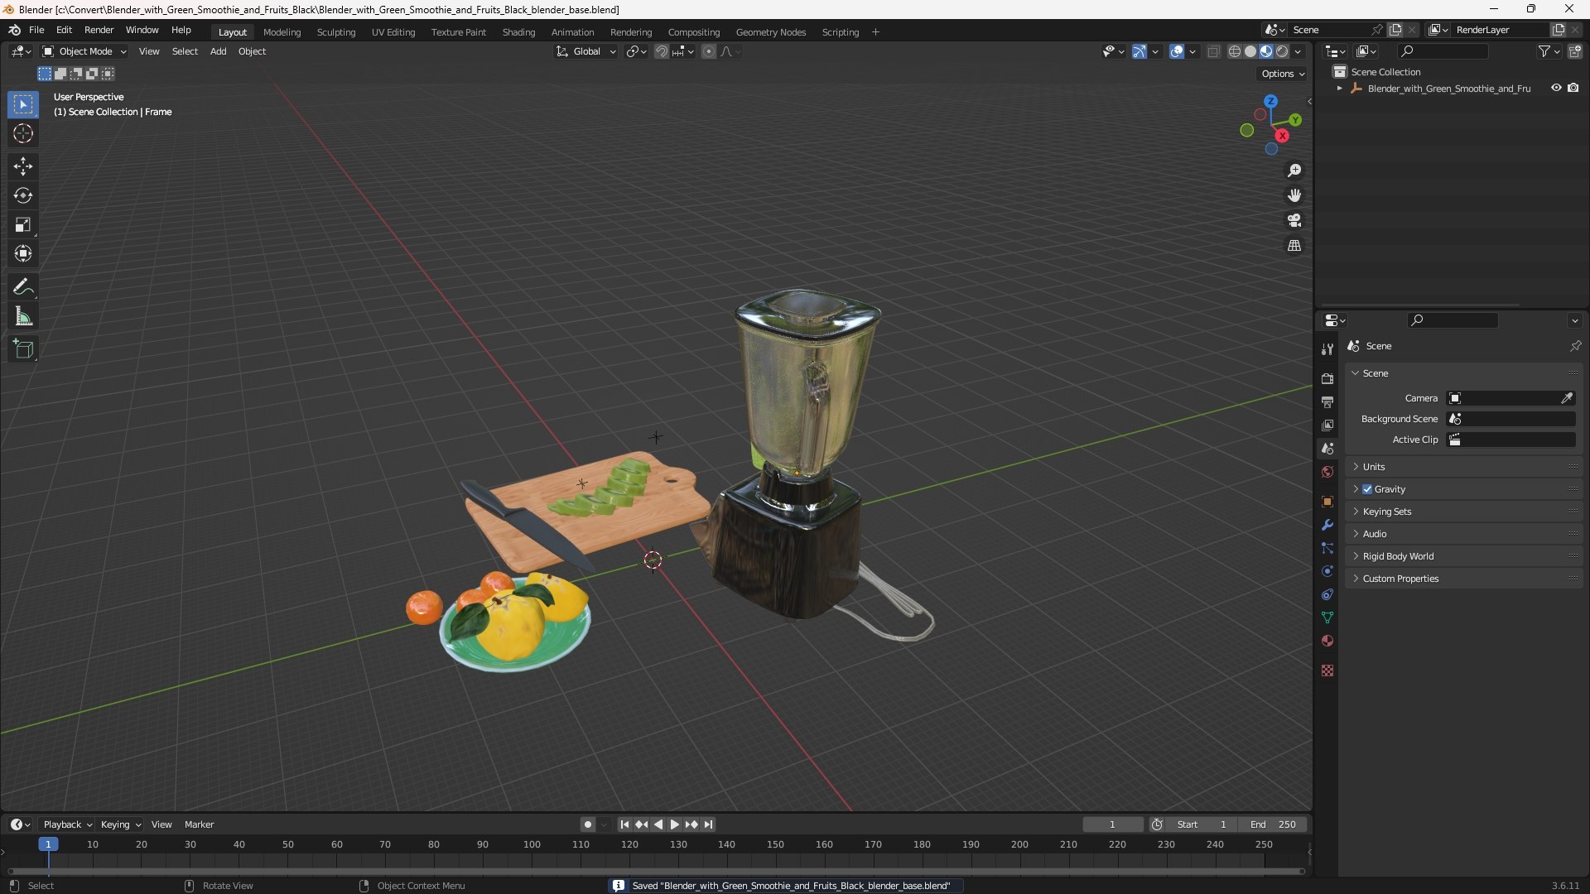Open the Render menu
Image resolution: width=1590 pixels, height=894 pixels.
coord(99,30)
